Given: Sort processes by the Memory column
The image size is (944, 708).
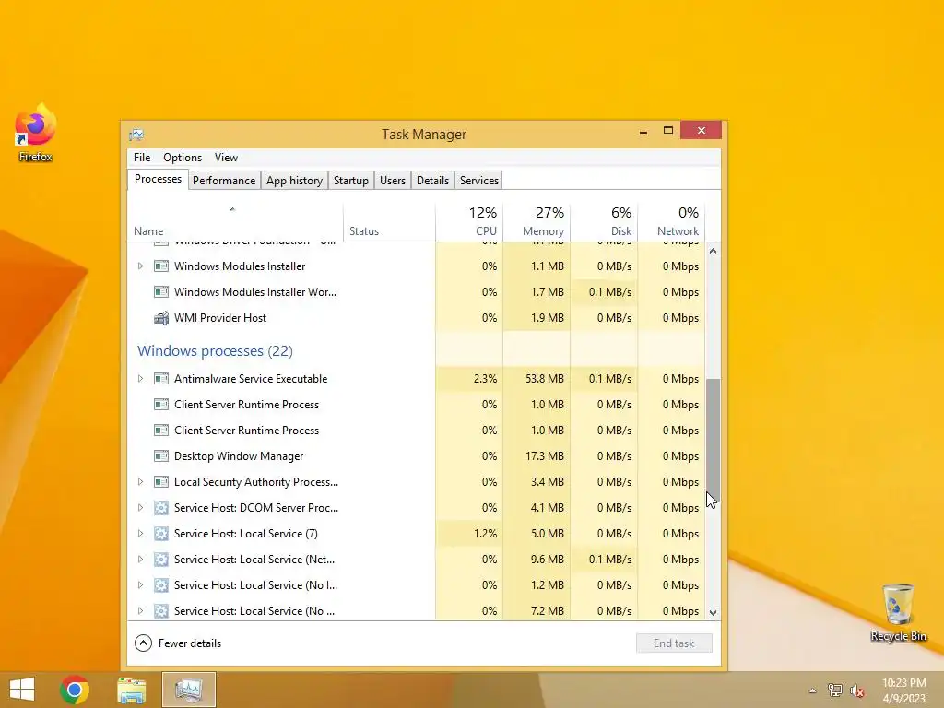Looking at the screenshot, I should click(537, 223).
